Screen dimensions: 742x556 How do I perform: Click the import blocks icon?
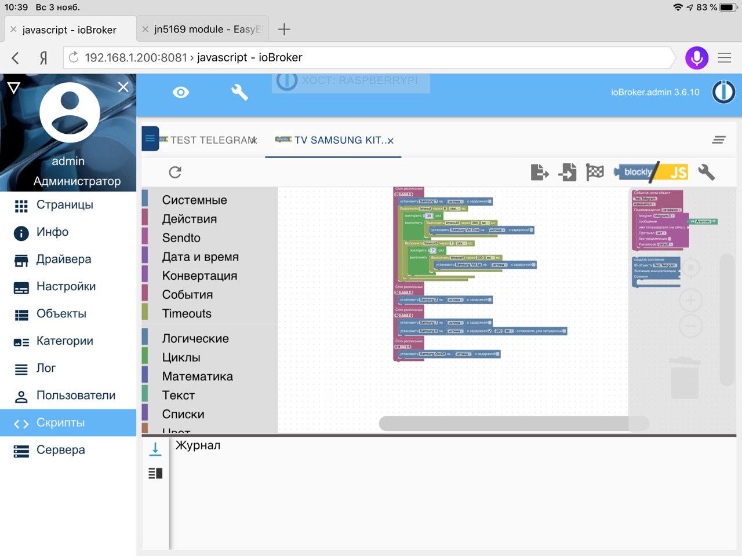pyautogui.click(x=568, y=172)
